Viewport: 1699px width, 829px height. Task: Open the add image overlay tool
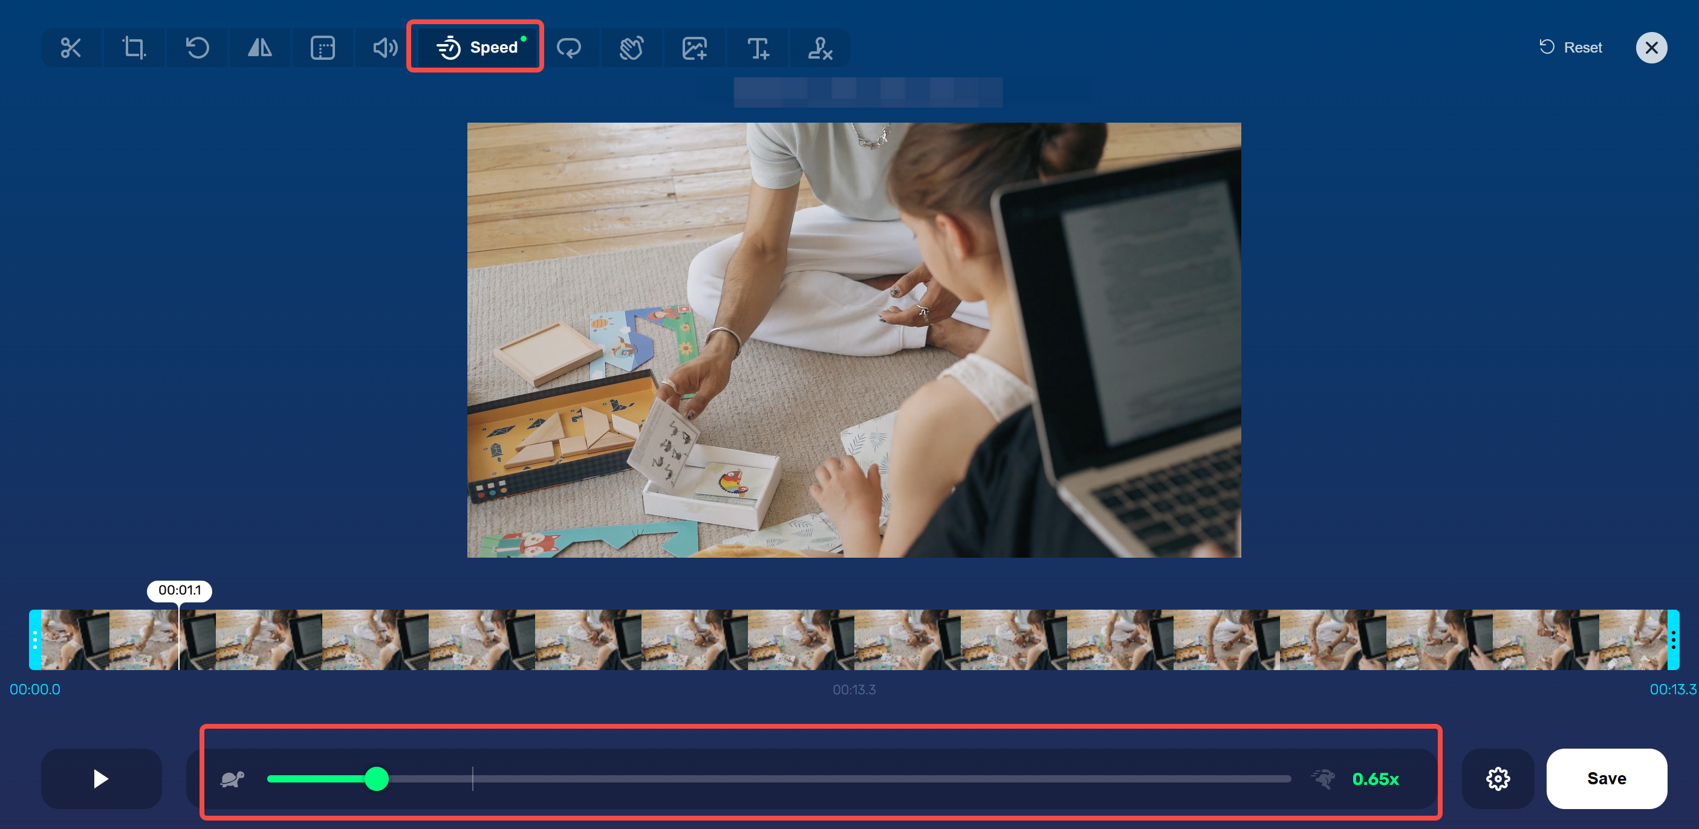694,48
